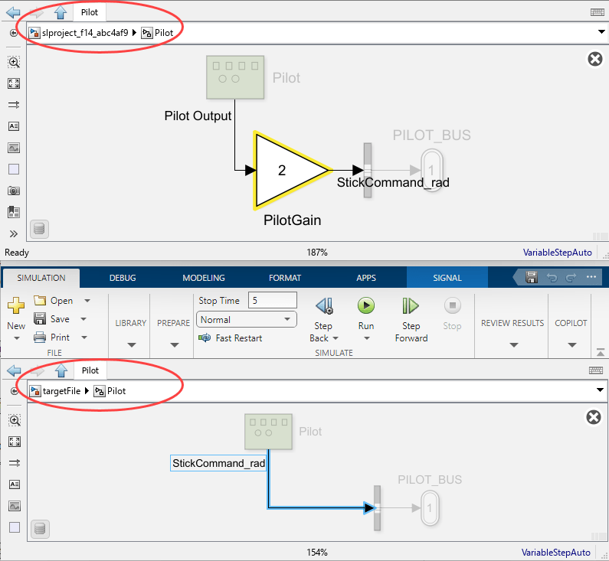Image resolution: width=609 pixels, height=561 pixels.
Task: Expand breadcrumb arrow after slproject_f14_abc4af9
Action: tap(134, 33)
